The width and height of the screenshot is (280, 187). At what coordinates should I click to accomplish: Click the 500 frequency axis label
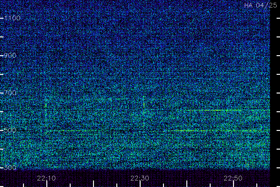point(10,130)
